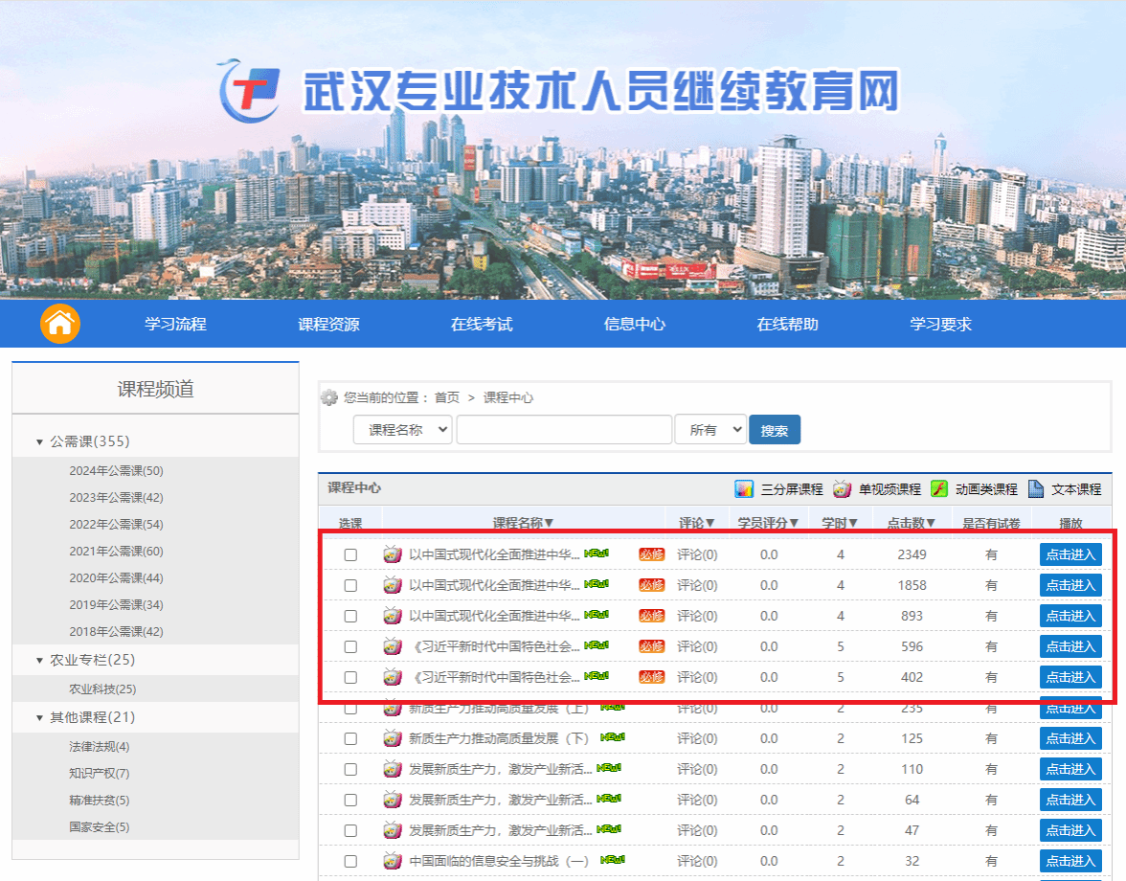The image size is (1126, 881).
Task: Click the 三分屏课程 legend icon
Action: 744,489
